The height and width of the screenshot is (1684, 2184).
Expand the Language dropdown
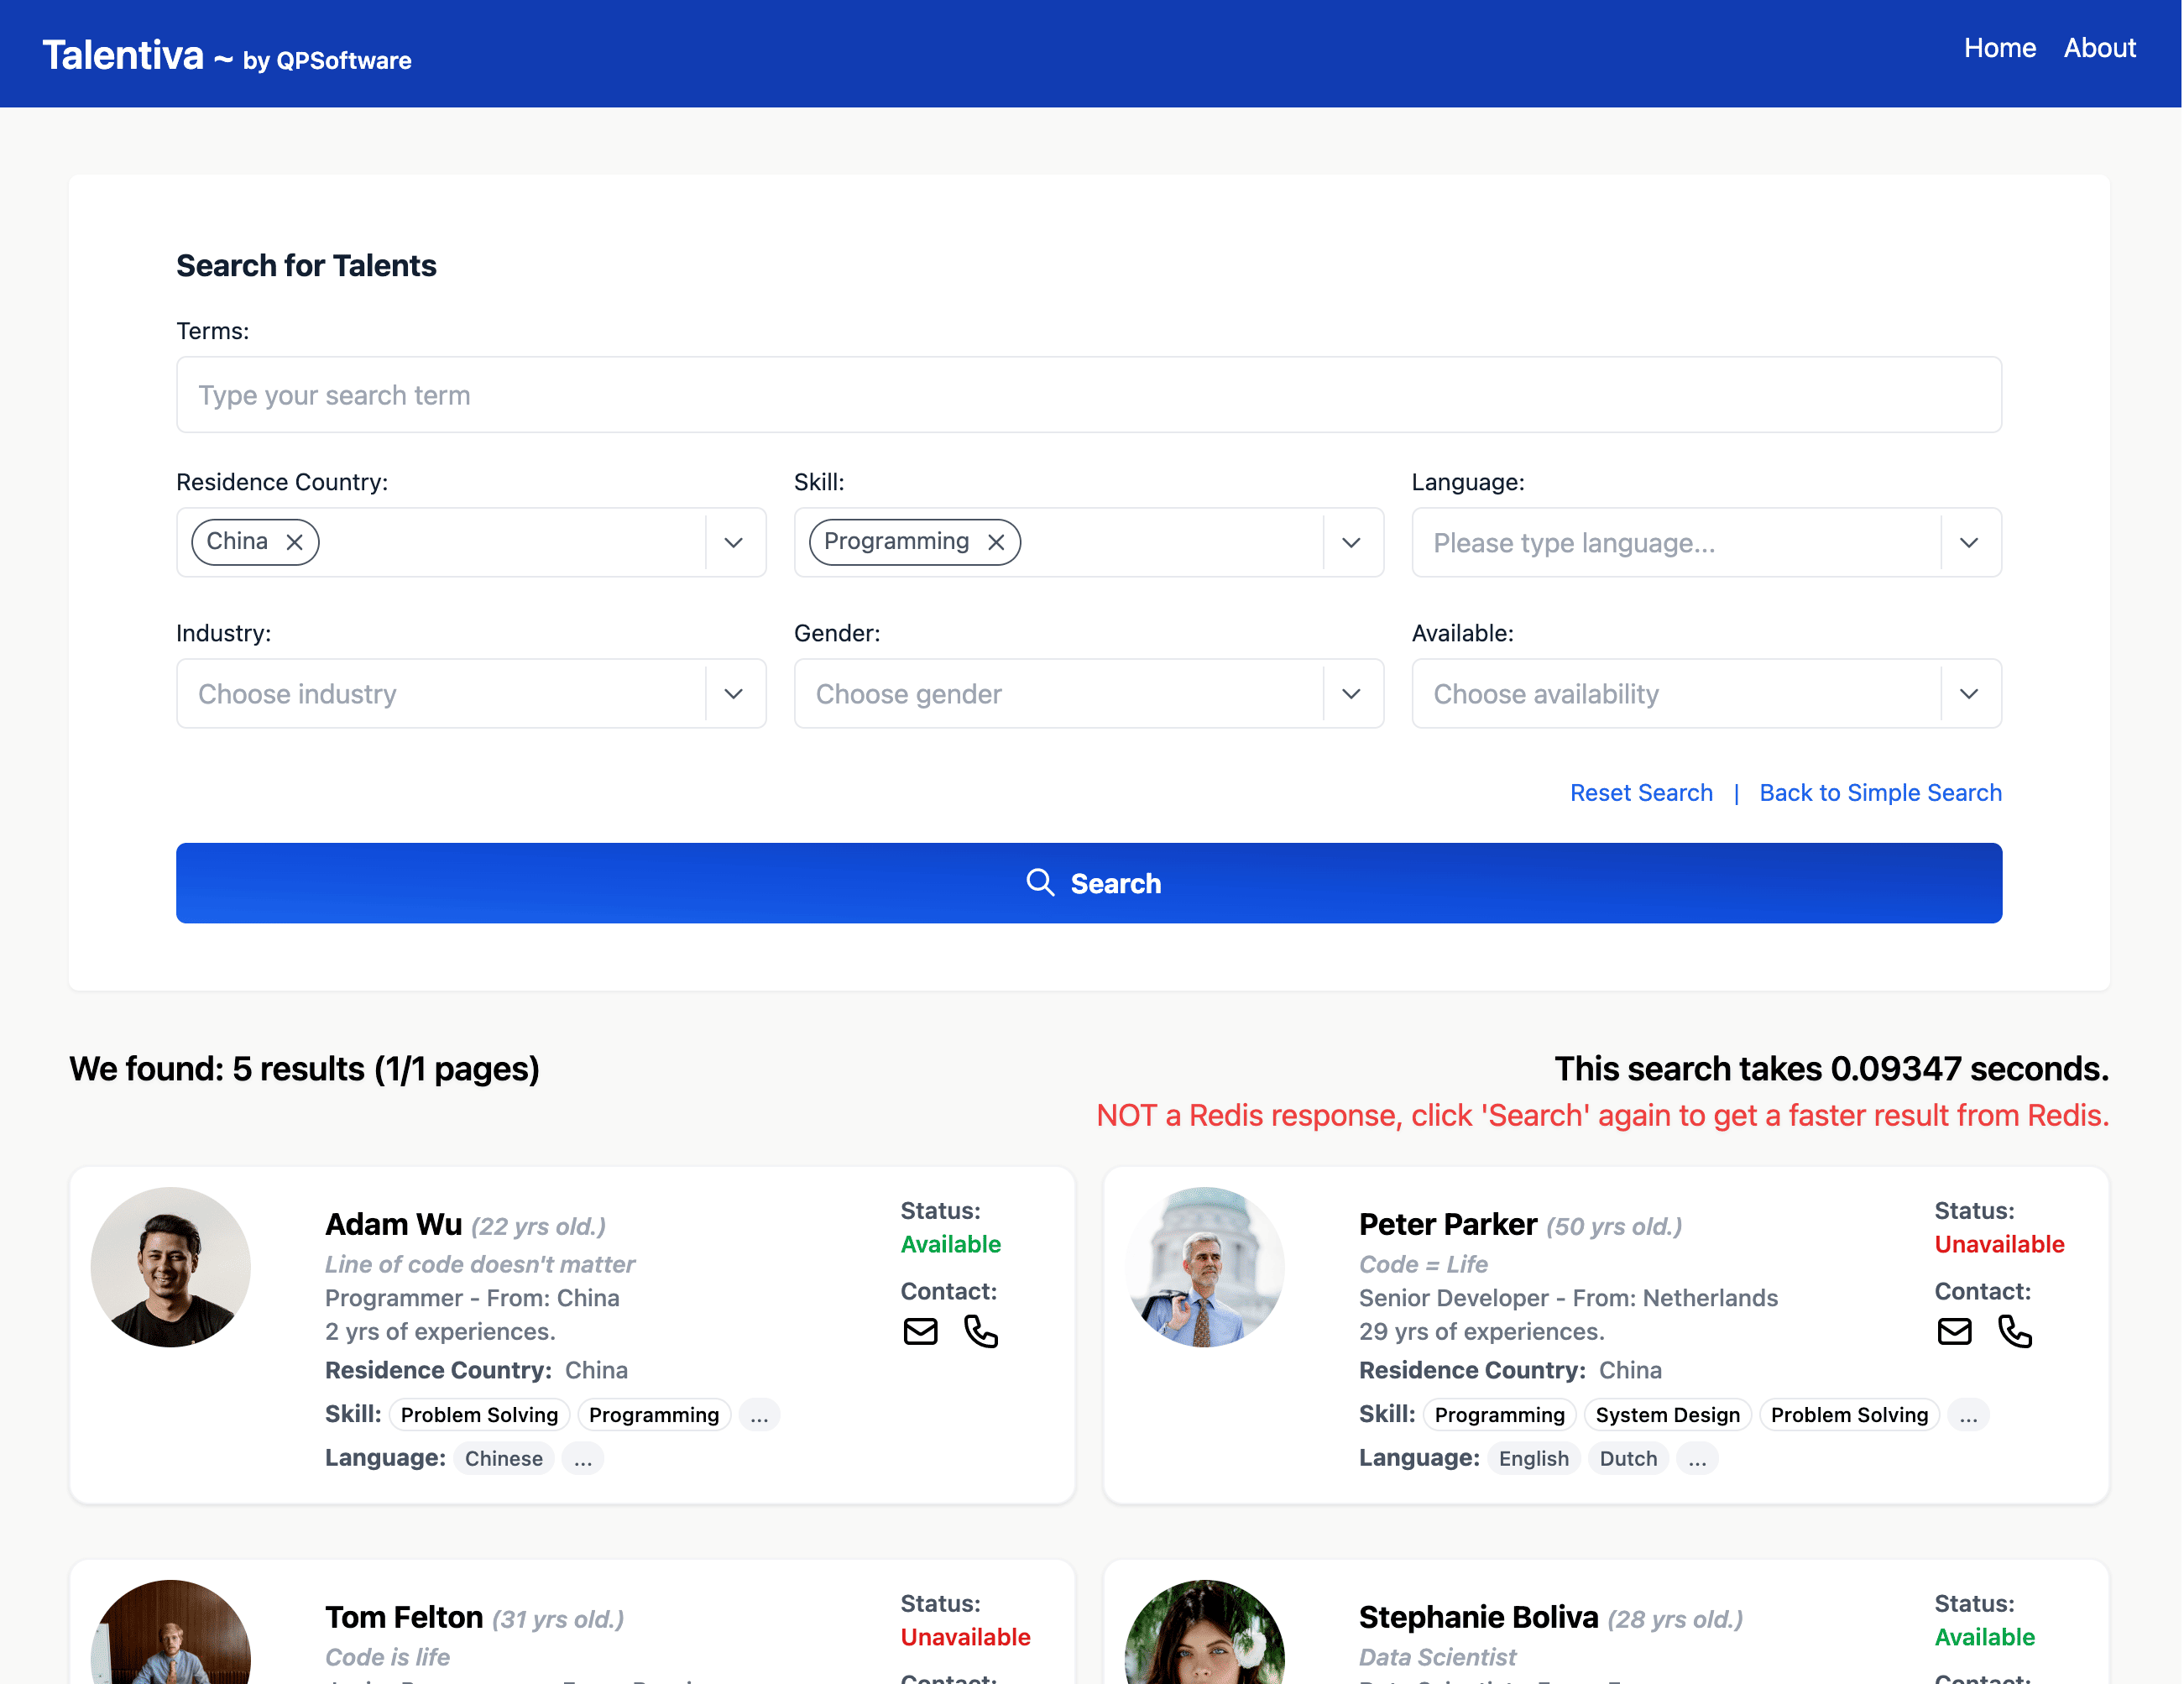coord(1968,542)
